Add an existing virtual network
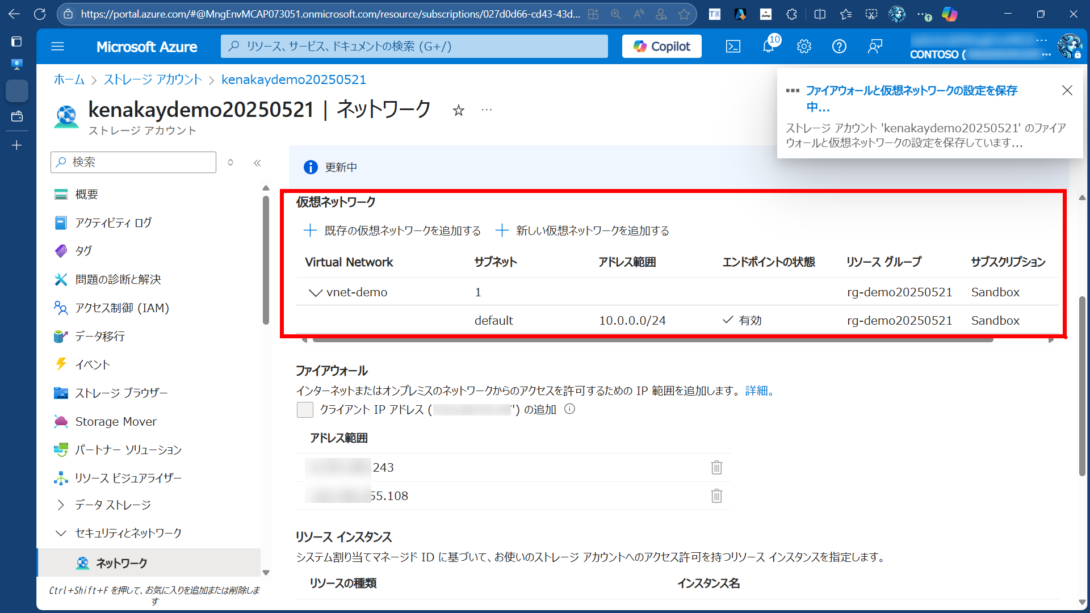 392,230
